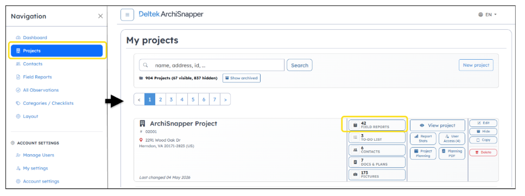This screenshot has height=196, width=525.
Task: Open the Planning PDF button
Action: [x=452, y=154]
